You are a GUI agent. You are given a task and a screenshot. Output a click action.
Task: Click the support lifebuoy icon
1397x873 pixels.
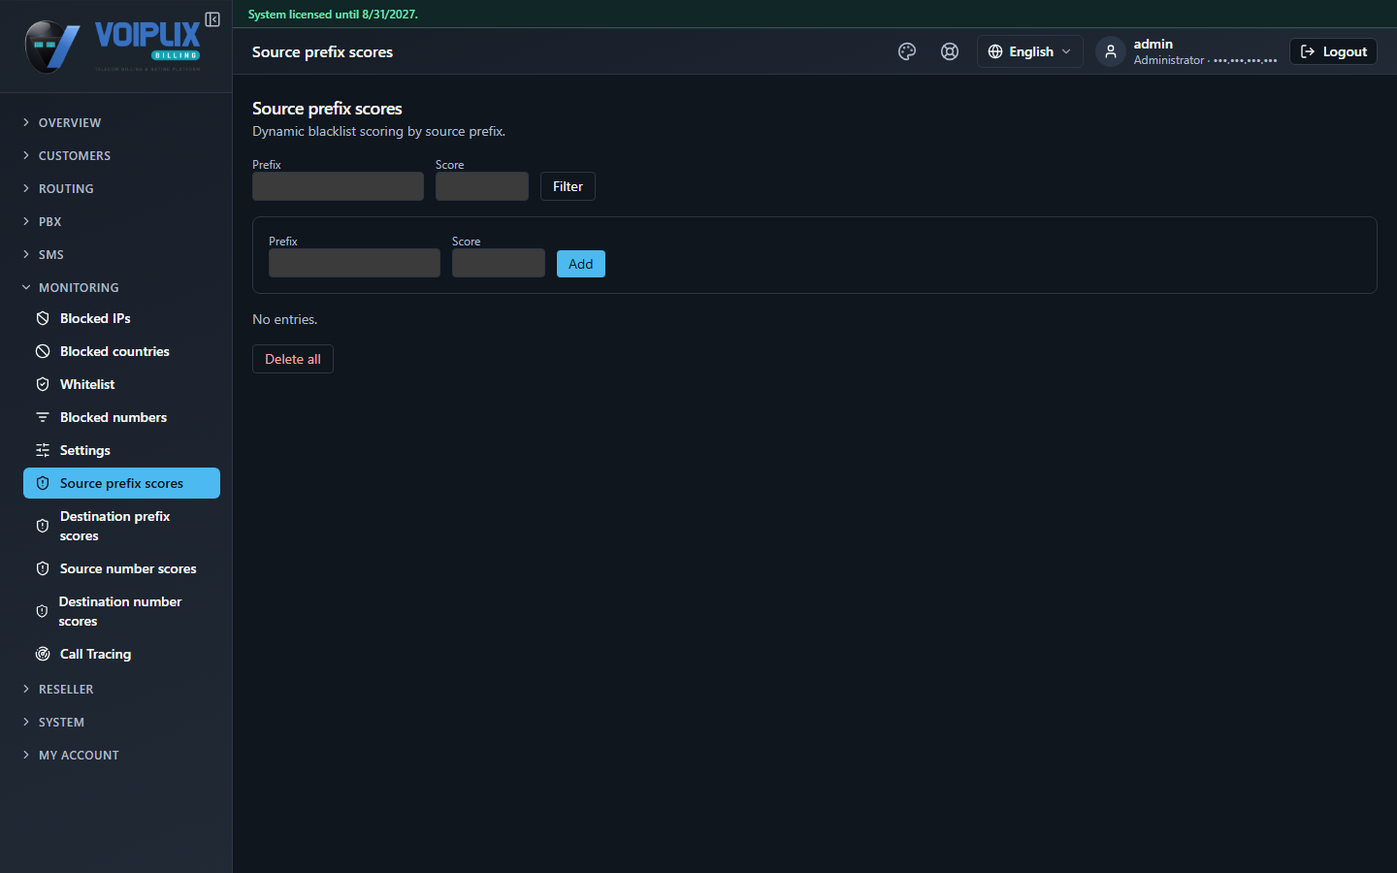coord(950,51)
